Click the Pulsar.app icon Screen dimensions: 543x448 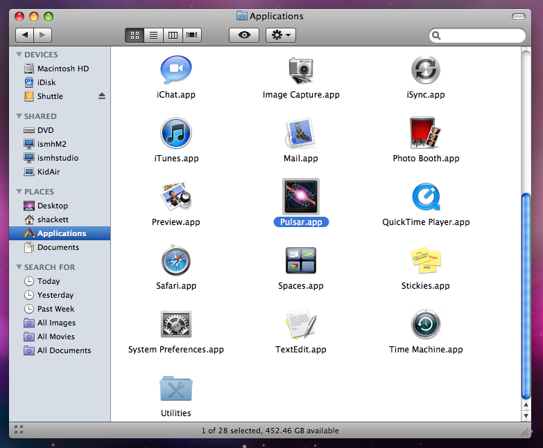pos(300,197)
